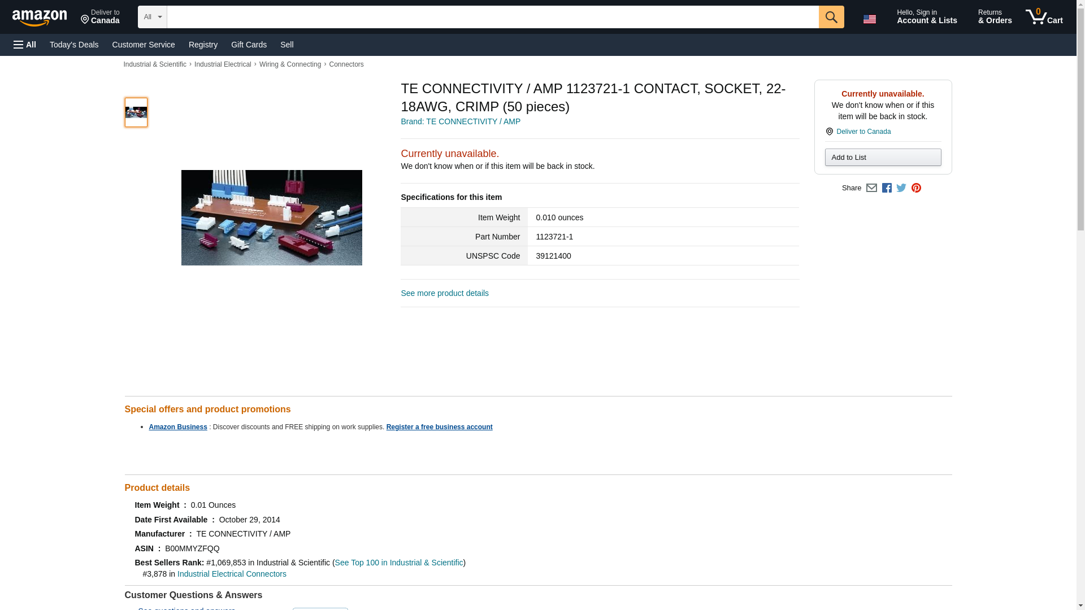The image size is (1085, 610).
Task: Open Industrial Electrical breadcrumb link
Action: point(223,64)
